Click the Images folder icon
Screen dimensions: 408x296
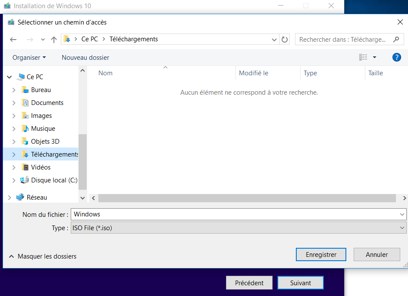25,116
